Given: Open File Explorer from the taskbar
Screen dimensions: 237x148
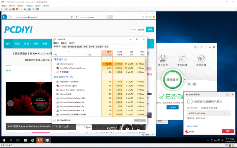Looking at the screenshot, I should coord(25,140).
